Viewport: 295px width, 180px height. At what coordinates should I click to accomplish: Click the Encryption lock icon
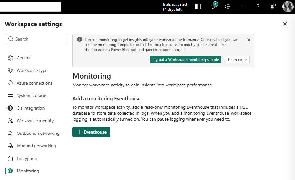(10, 158)
